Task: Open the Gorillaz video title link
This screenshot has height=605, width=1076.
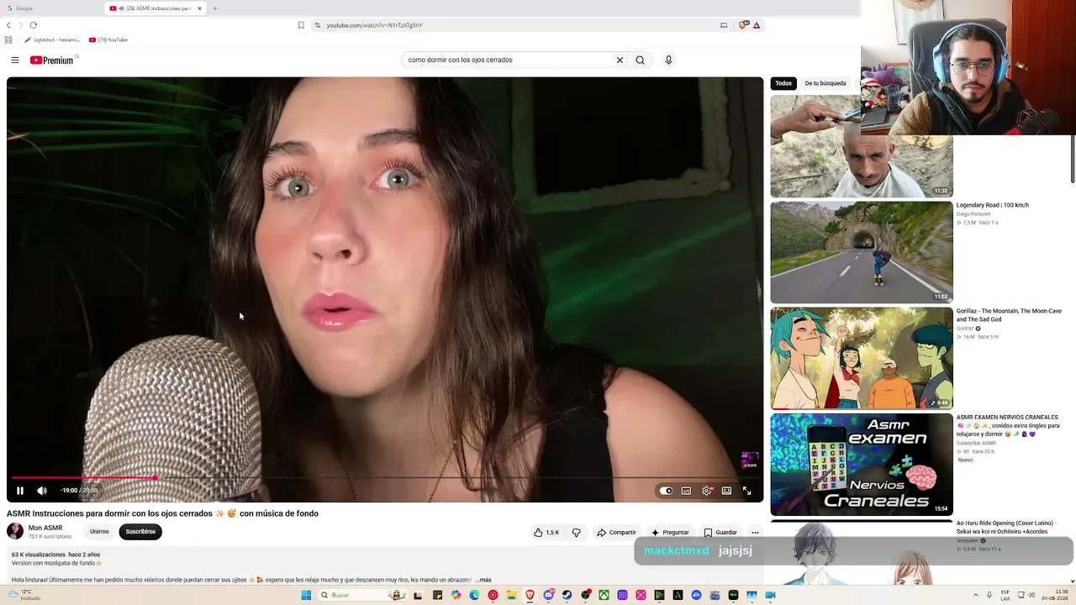Action: (1009, 315)
